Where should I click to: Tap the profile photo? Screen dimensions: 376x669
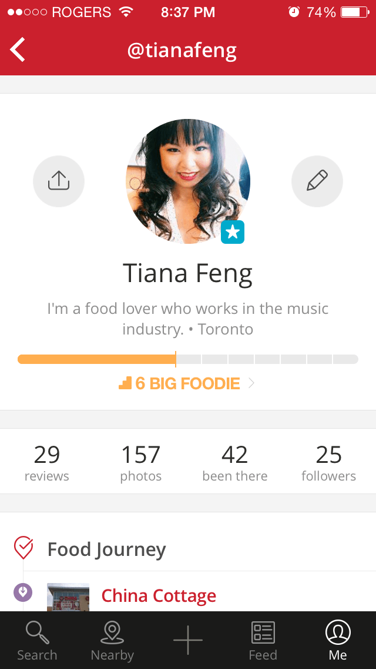188,181
